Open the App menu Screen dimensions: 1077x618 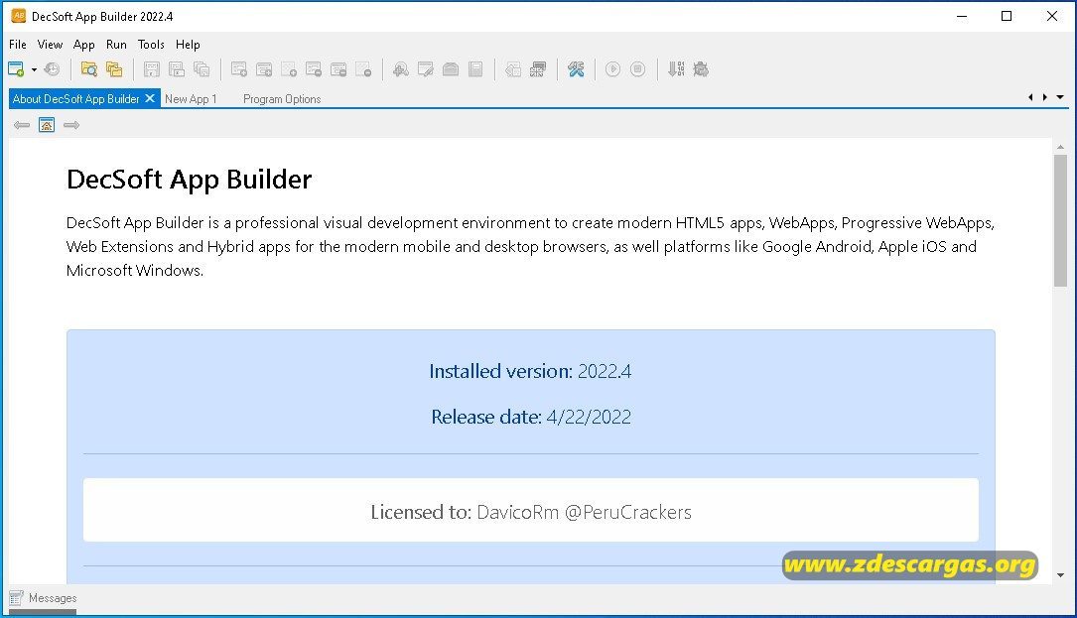(83, 44)
